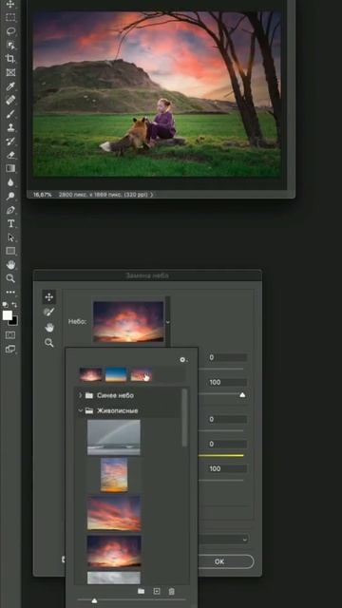Open the gear menu in the sky picker
Viewport: 342px width, 608px height.
pyautogui.click(x=182, y=360)
